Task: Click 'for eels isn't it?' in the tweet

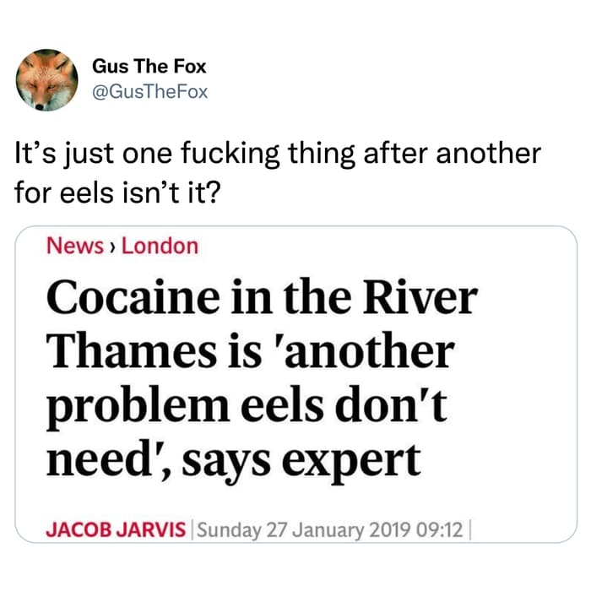Action: coord(117,192)
